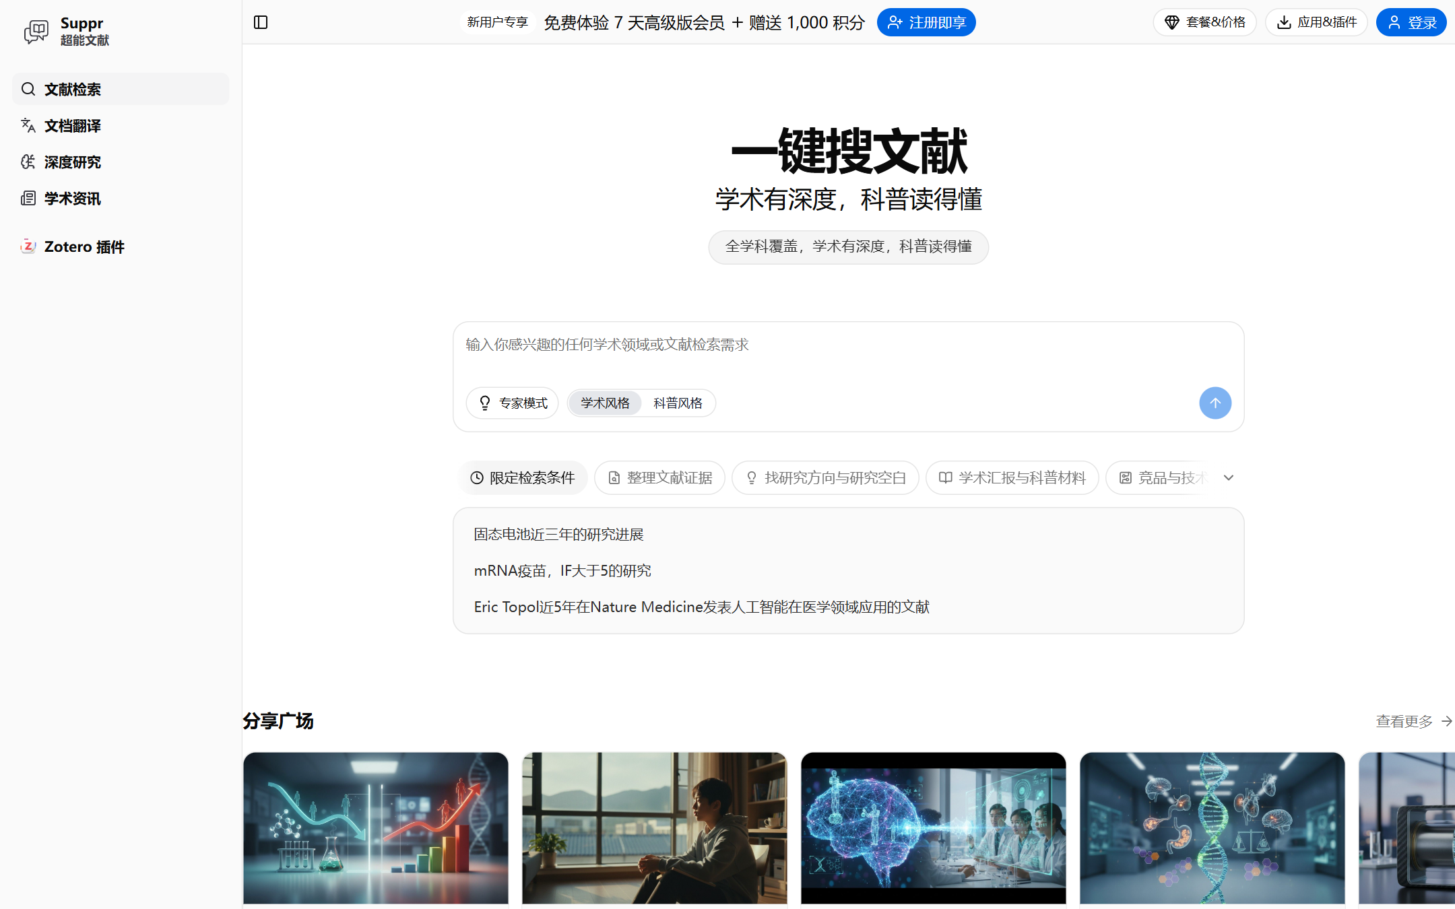Open 文献检索 in the sidebar
Viewport: 1455px width, 909px height.
click(x=121, y=89)
